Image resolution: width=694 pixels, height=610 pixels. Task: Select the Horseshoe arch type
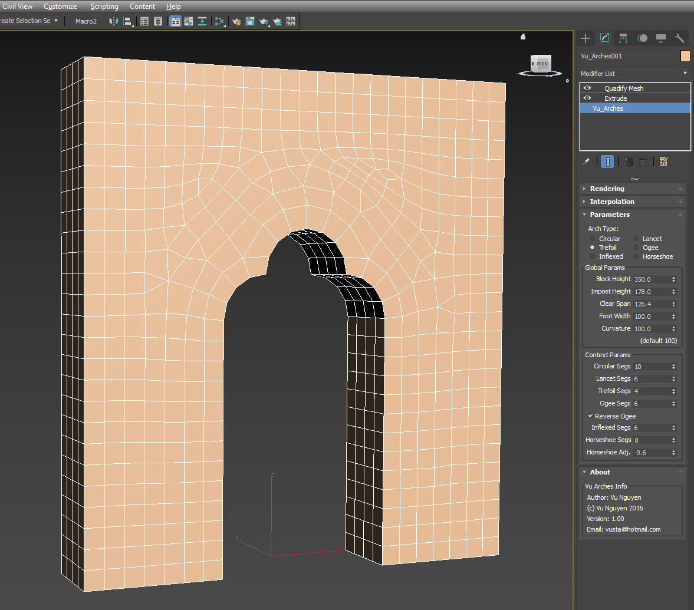click(637, 256)
